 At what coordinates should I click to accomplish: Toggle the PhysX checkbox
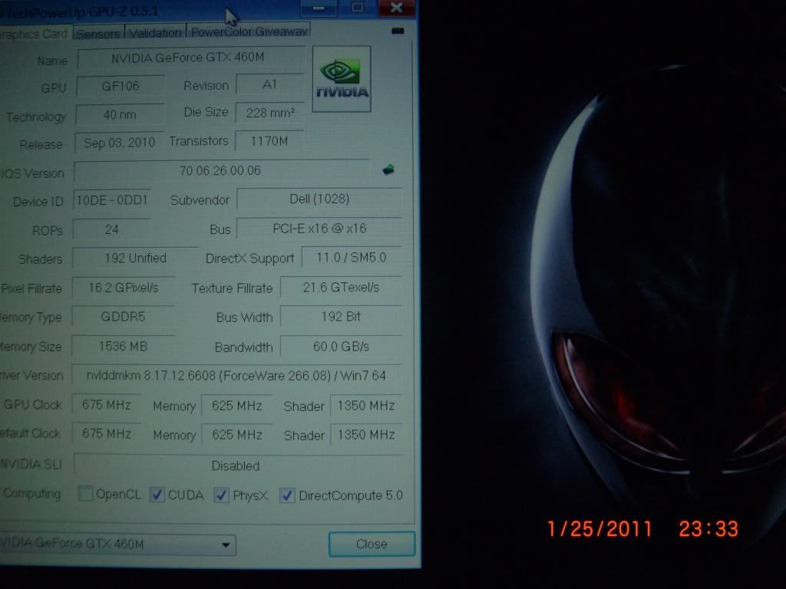tap(222, 495)
